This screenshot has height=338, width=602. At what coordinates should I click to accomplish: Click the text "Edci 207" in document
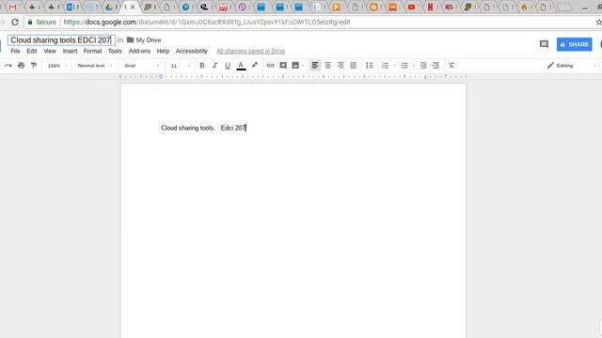[x=233, y=128]
